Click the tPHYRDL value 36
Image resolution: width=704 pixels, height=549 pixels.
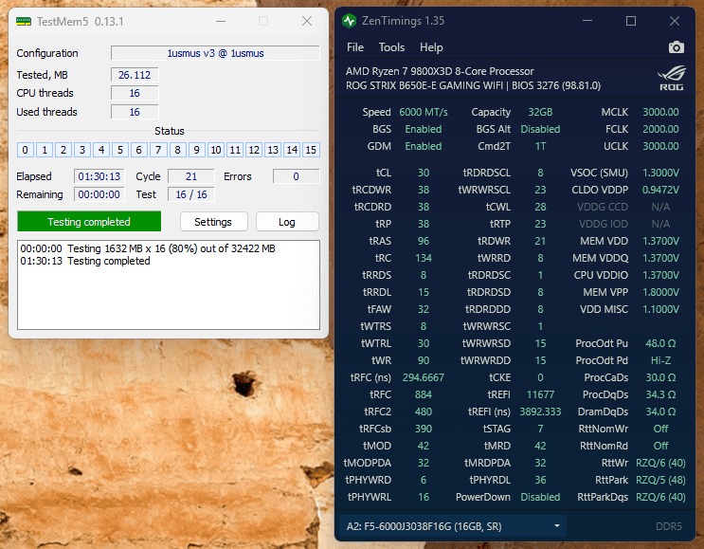[x=540, y=480]
